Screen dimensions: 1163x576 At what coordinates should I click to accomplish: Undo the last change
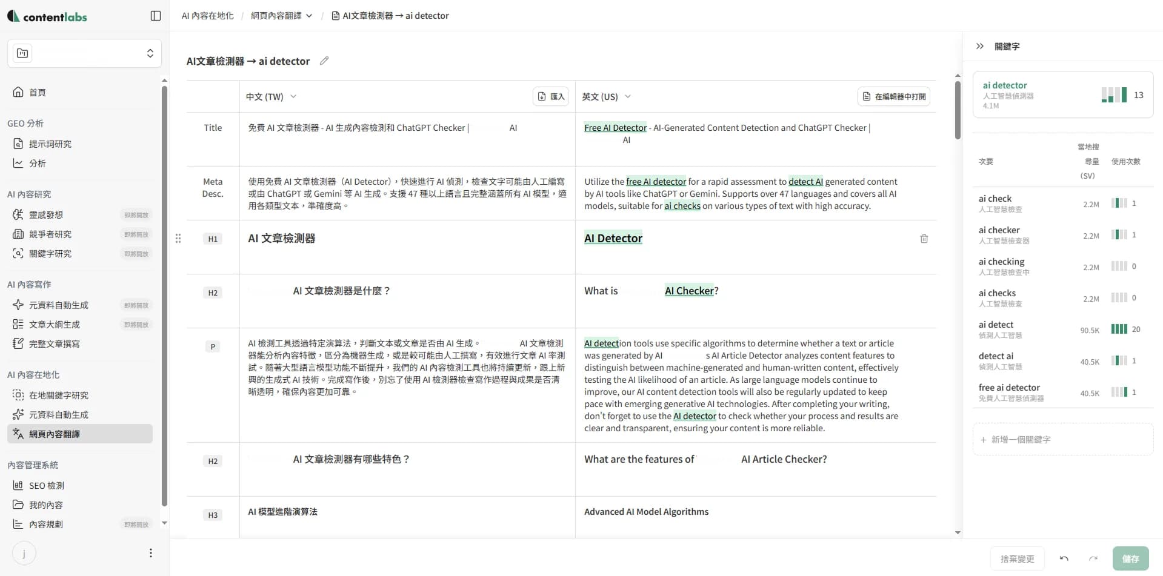(1064, 558)
